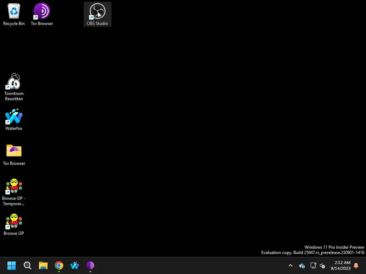Open the Windows Start menu
Image resolution: width=366 pixels, height=274 pixels.
pos(11,265)
